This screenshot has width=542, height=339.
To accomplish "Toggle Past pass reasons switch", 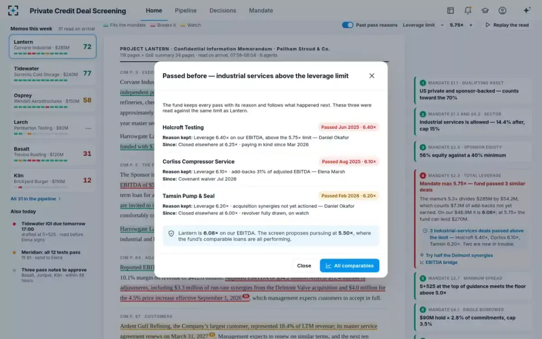I will click(x=347, y=25).
